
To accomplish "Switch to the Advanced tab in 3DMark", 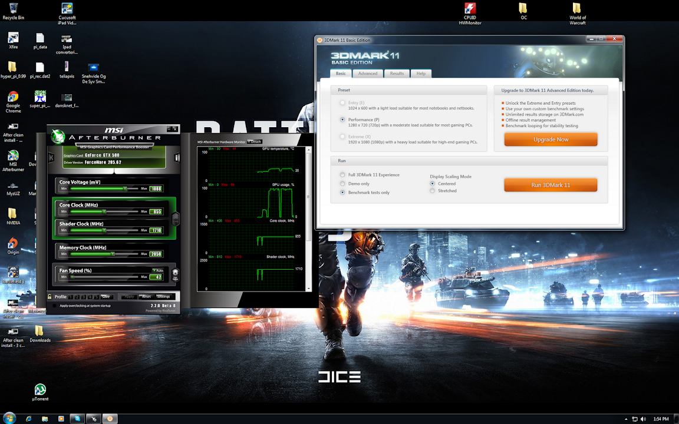I will pyautogui.click(x=368, y=73).
